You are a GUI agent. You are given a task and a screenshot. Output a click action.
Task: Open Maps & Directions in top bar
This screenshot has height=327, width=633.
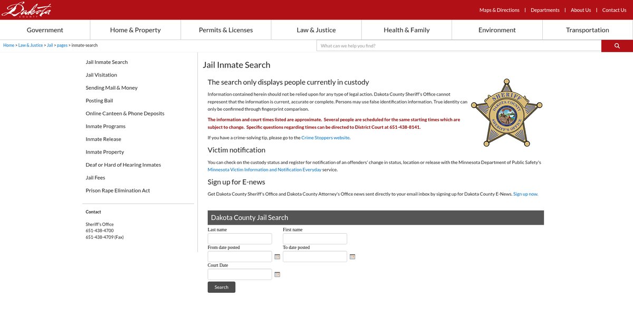tap(499, 10)
